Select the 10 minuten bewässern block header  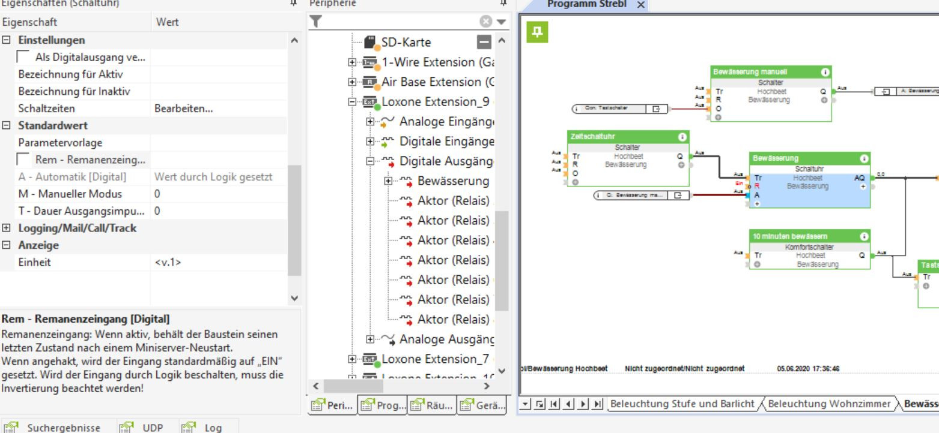[x=810, y=237]
